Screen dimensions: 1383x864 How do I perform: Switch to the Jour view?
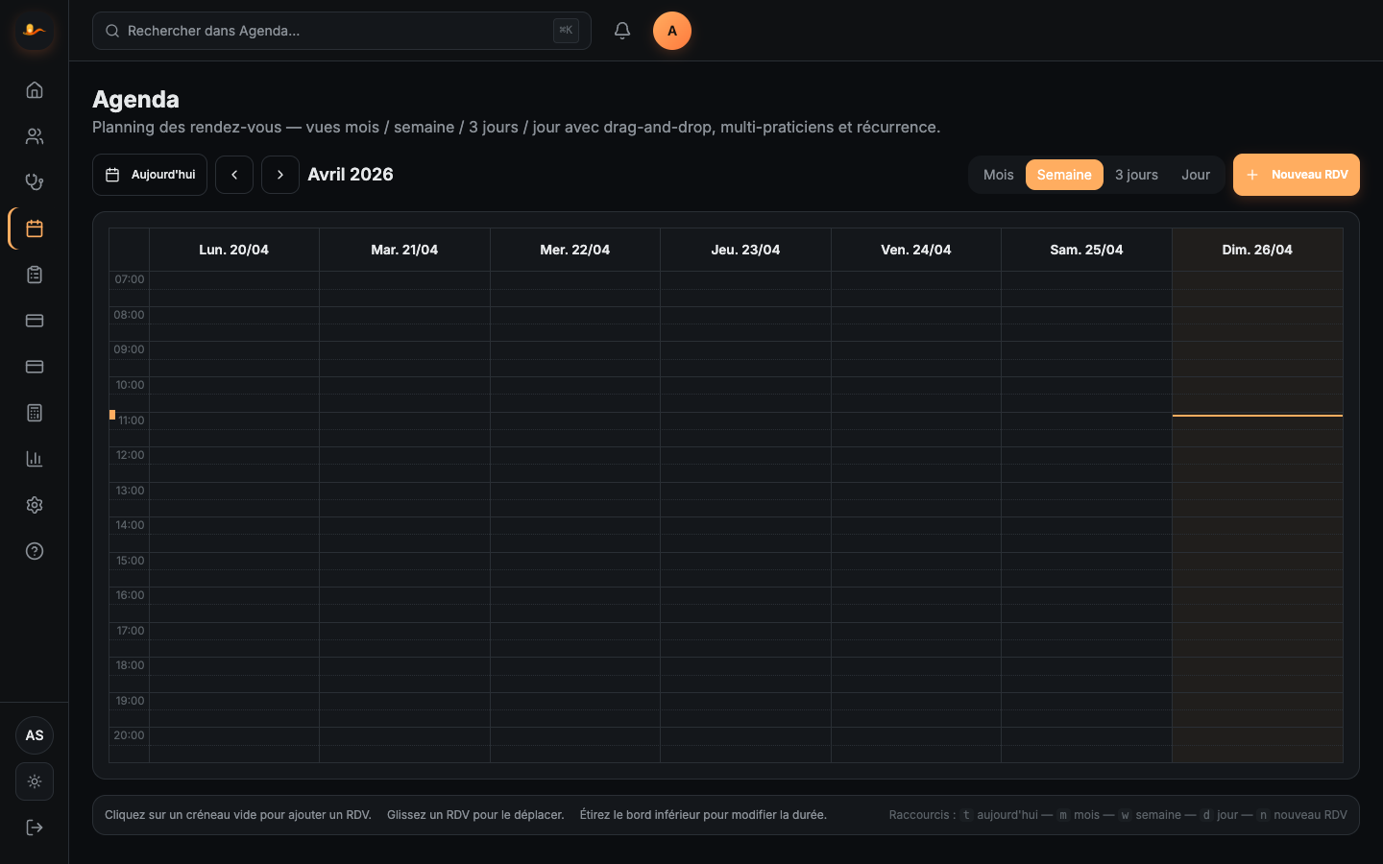tap(1196, 175)
